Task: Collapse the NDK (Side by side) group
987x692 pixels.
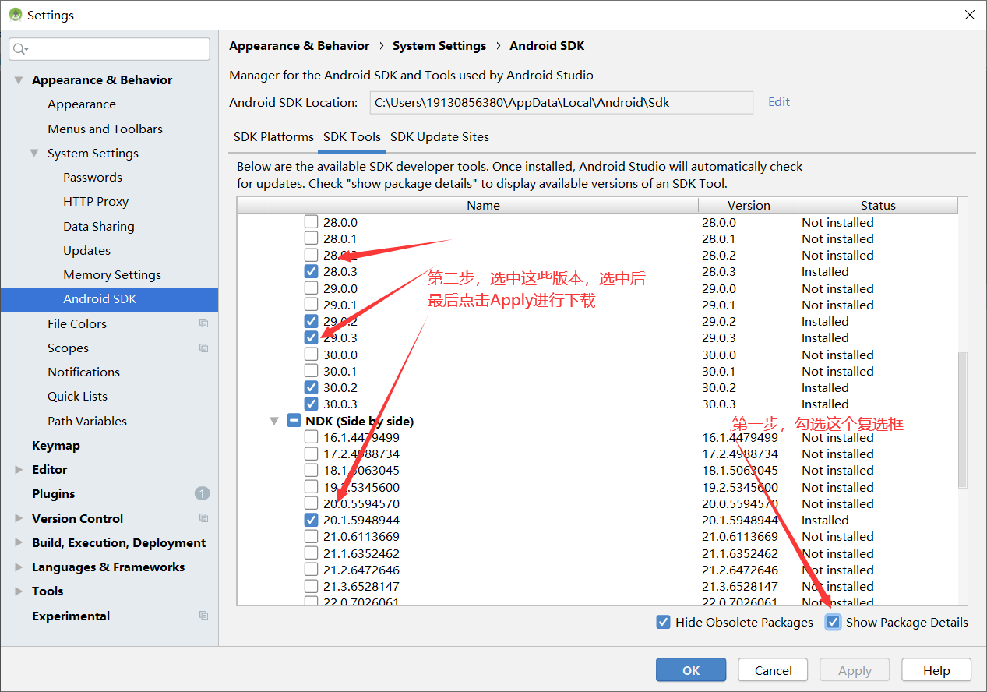Action: (274, 421)
